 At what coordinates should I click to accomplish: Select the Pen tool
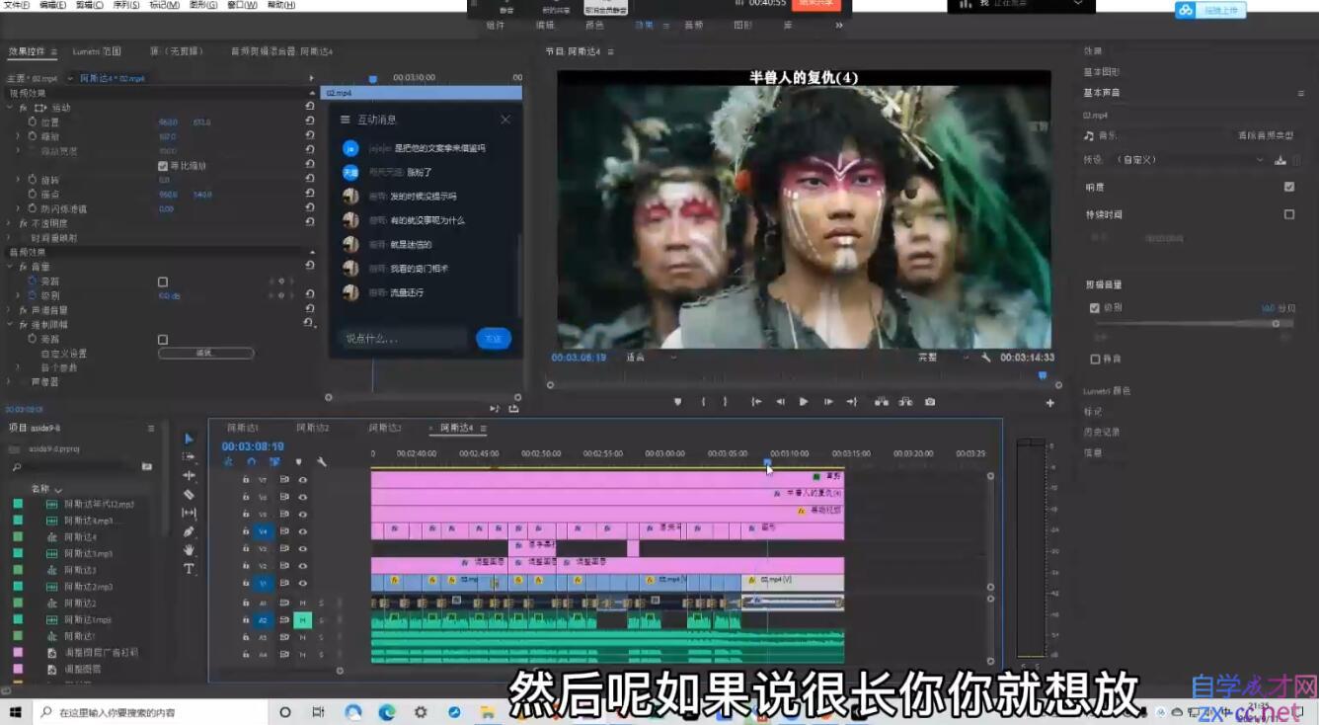tap(189, 531)
